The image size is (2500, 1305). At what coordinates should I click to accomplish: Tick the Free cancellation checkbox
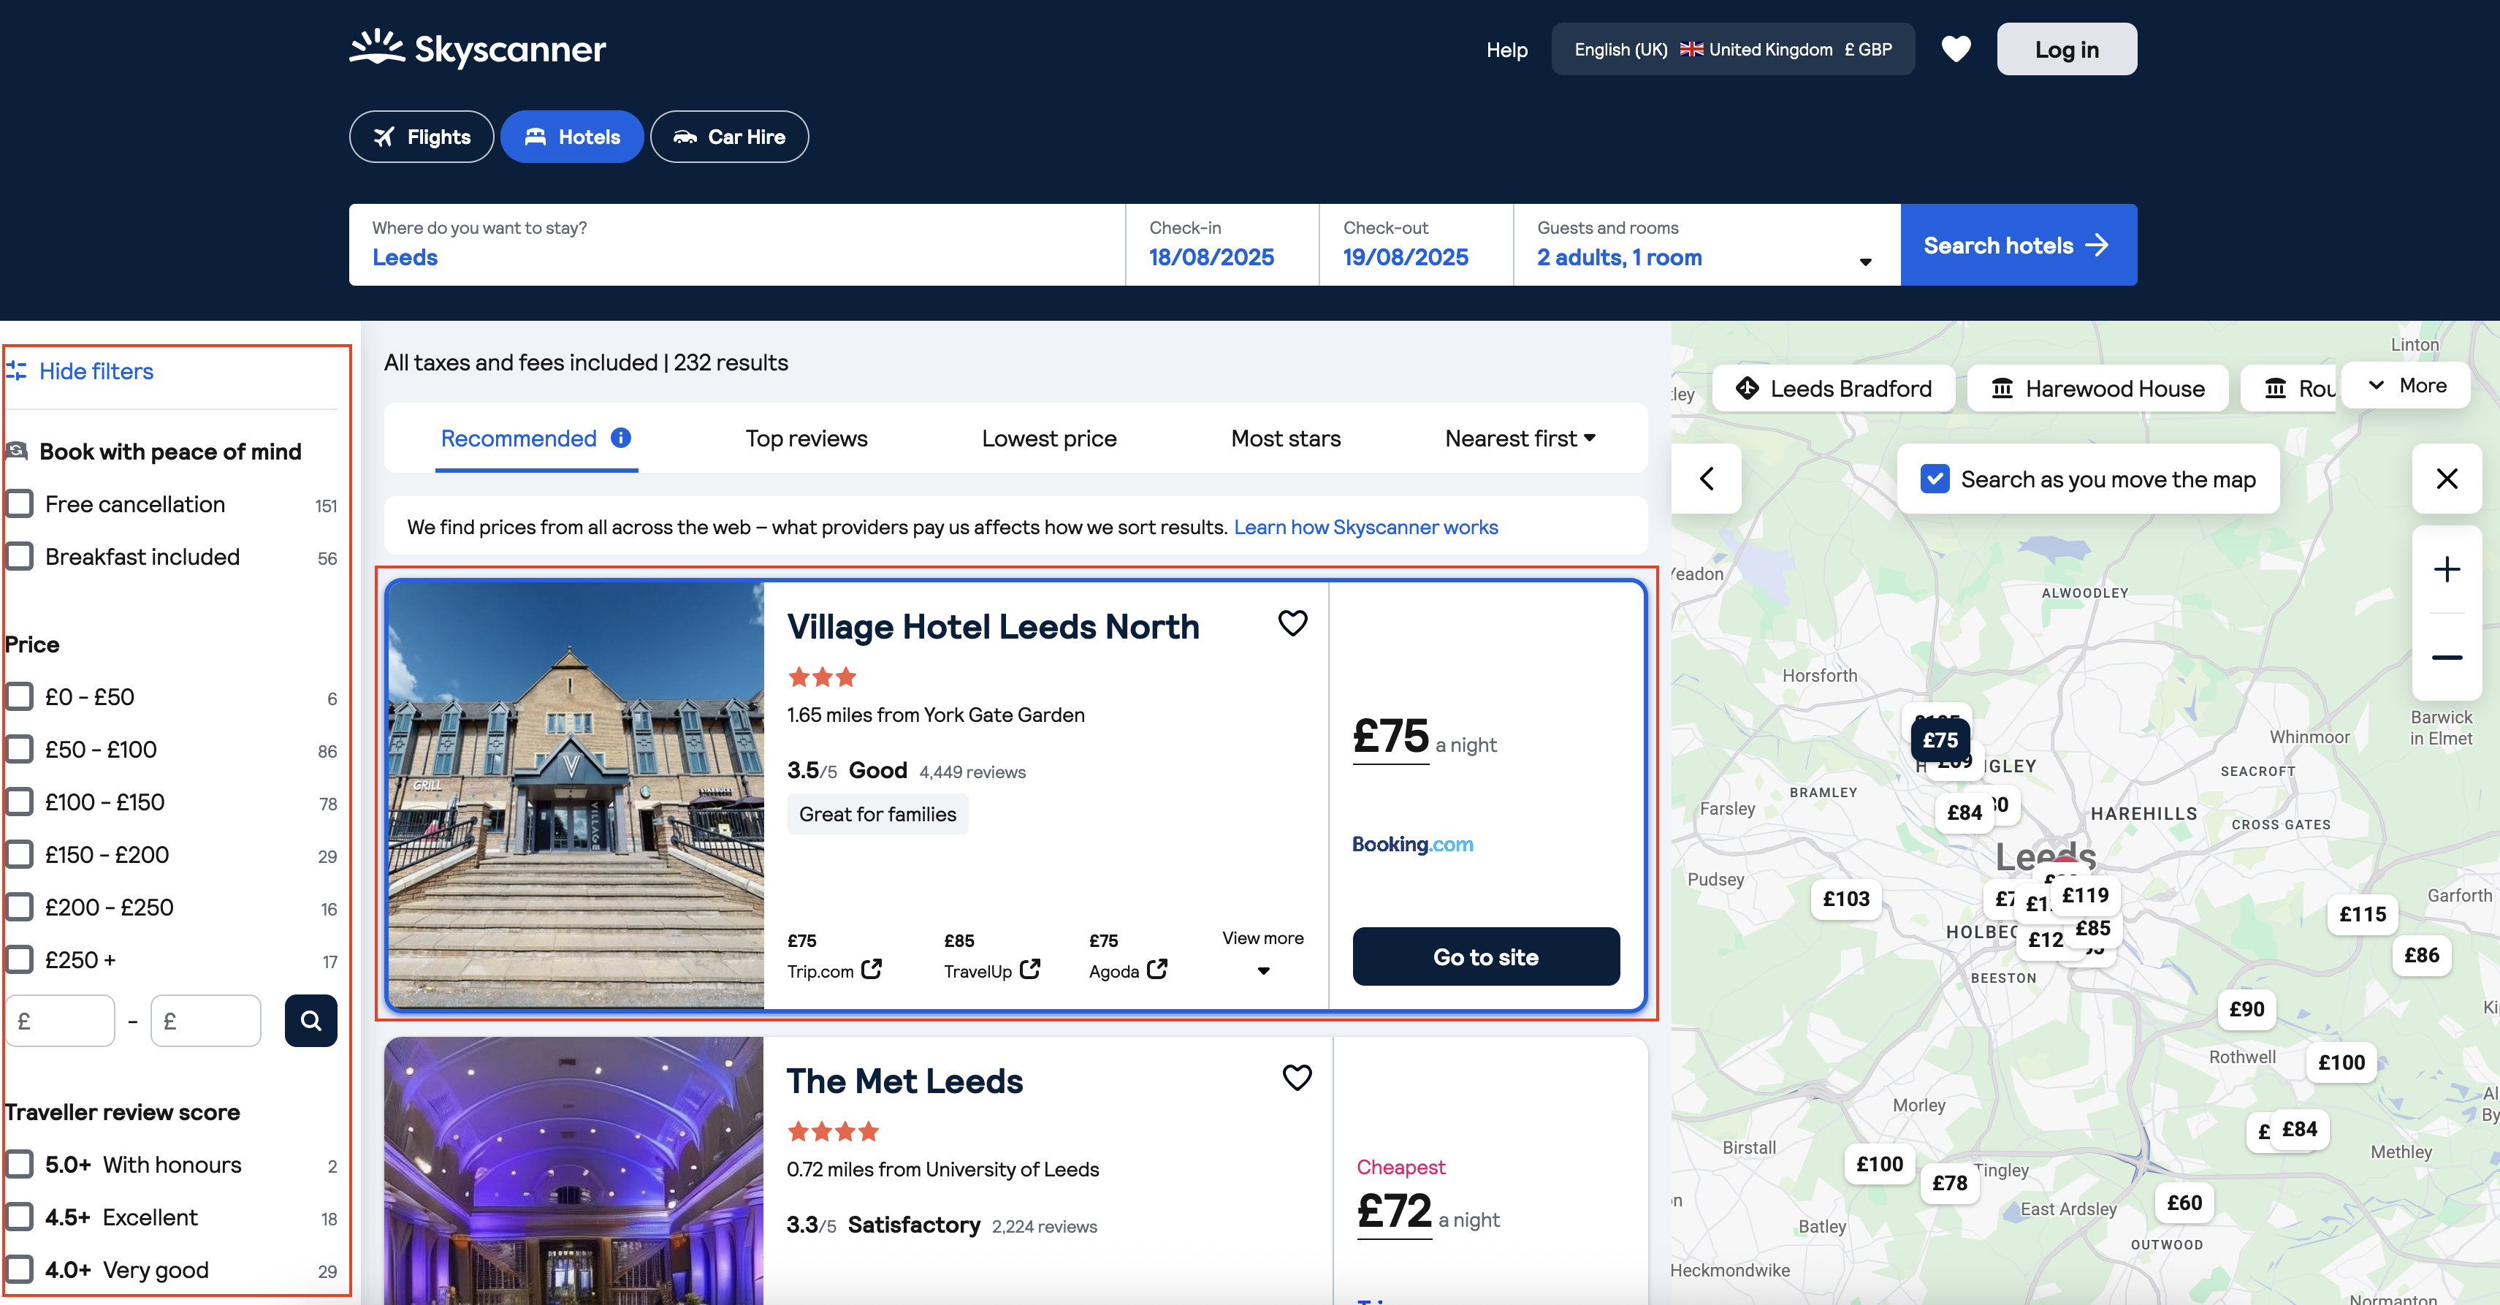pos(20,504)
